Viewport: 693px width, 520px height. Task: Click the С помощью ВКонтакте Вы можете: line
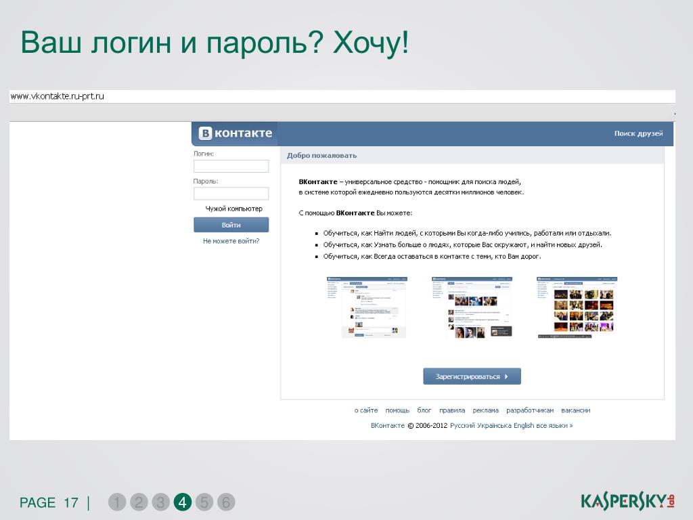click(x=355, y=213)
